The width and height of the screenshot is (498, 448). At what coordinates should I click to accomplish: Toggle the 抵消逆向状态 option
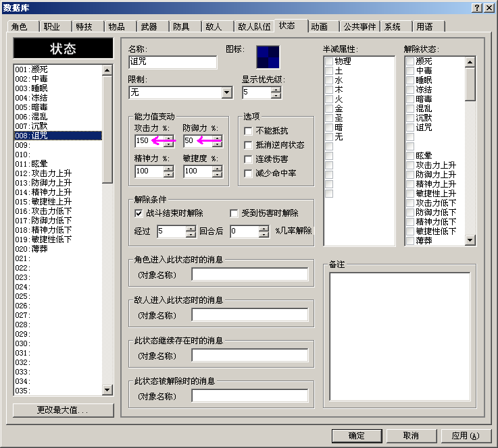coord(248,145)
